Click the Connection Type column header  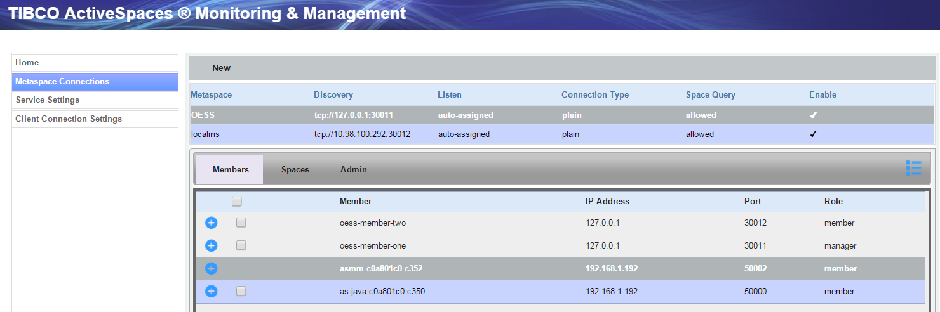tap(595, 94)
